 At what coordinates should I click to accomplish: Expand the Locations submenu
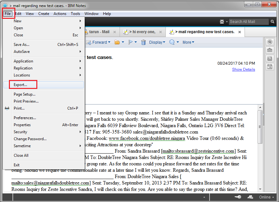coord(44,75)
